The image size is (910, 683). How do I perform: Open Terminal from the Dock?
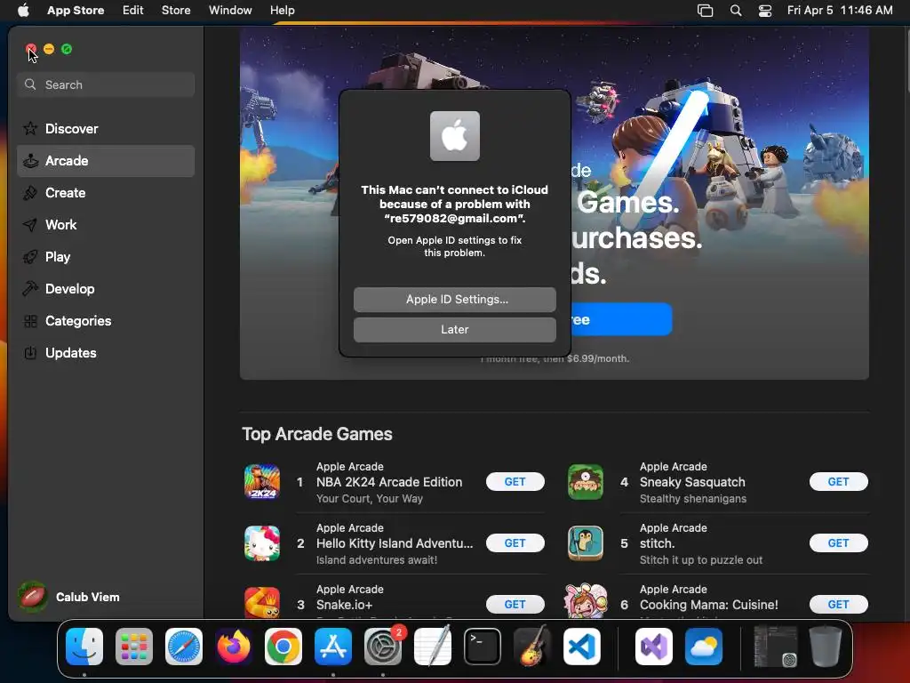483,647
